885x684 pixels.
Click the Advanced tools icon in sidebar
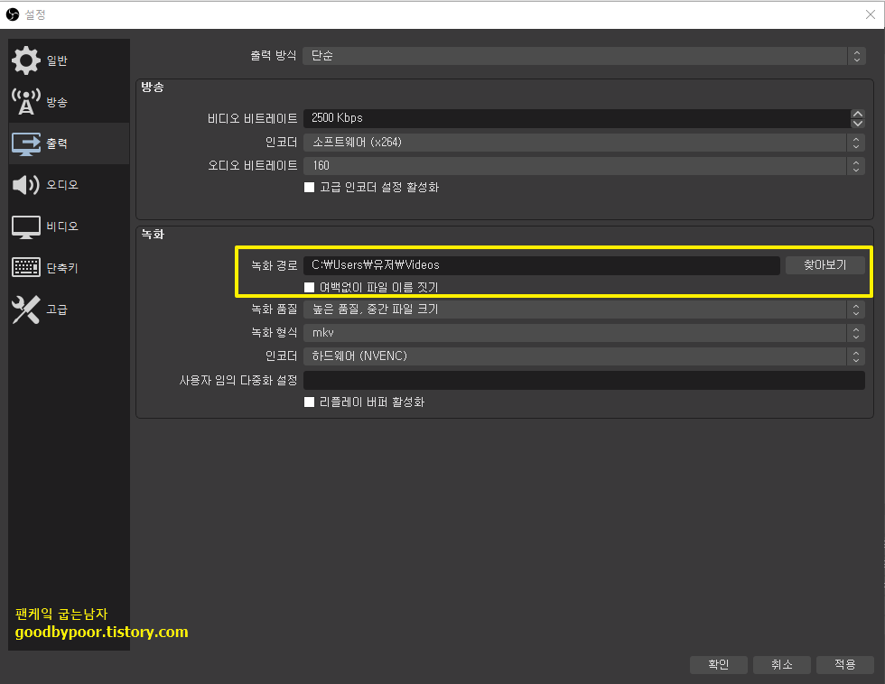tap(26, 310)
